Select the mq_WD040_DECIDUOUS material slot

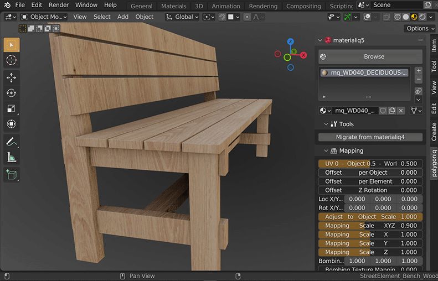coord(364,73)
